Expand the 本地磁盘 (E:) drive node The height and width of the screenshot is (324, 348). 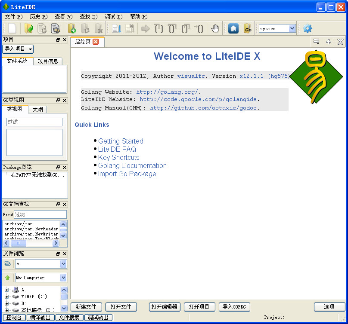6,310
